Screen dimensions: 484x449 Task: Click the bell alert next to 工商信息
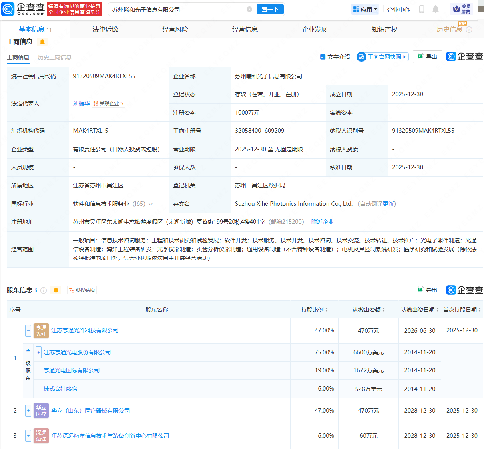coord(42,42)
